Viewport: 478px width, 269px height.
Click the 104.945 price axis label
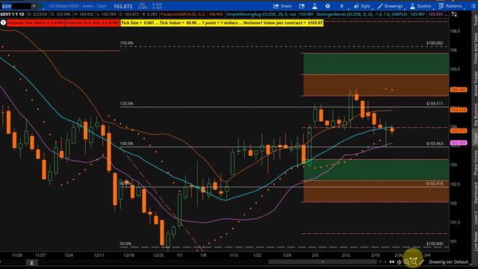coord(459,90)
